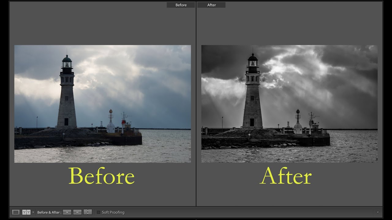
Task: Copy After settings to Before with left-arrow icon
Action: pyautogui.click(x=77, y=212)
